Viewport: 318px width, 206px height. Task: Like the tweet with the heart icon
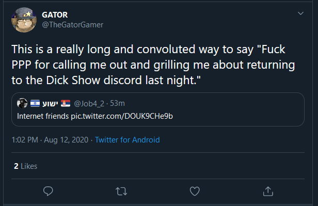coord(195,191)
